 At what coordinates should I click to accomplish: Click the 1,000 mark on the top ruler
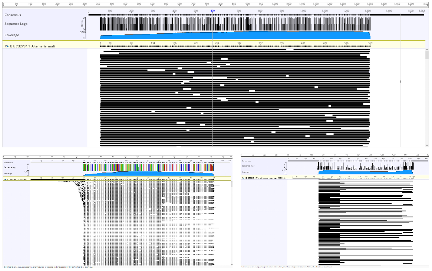click(275, 4)
